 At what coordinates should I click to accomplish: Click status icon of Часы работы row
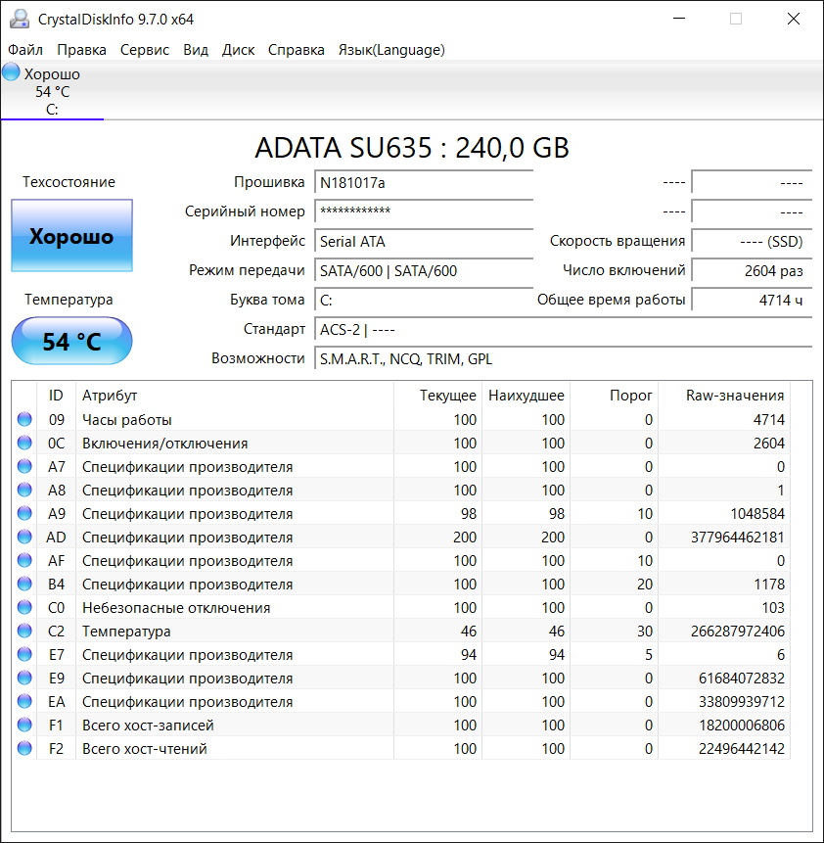click(x=24, y=420)
